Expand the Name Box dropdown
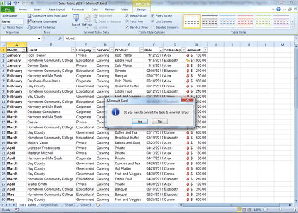This screenshot has width=298, height=213. [x=39, y=38]
